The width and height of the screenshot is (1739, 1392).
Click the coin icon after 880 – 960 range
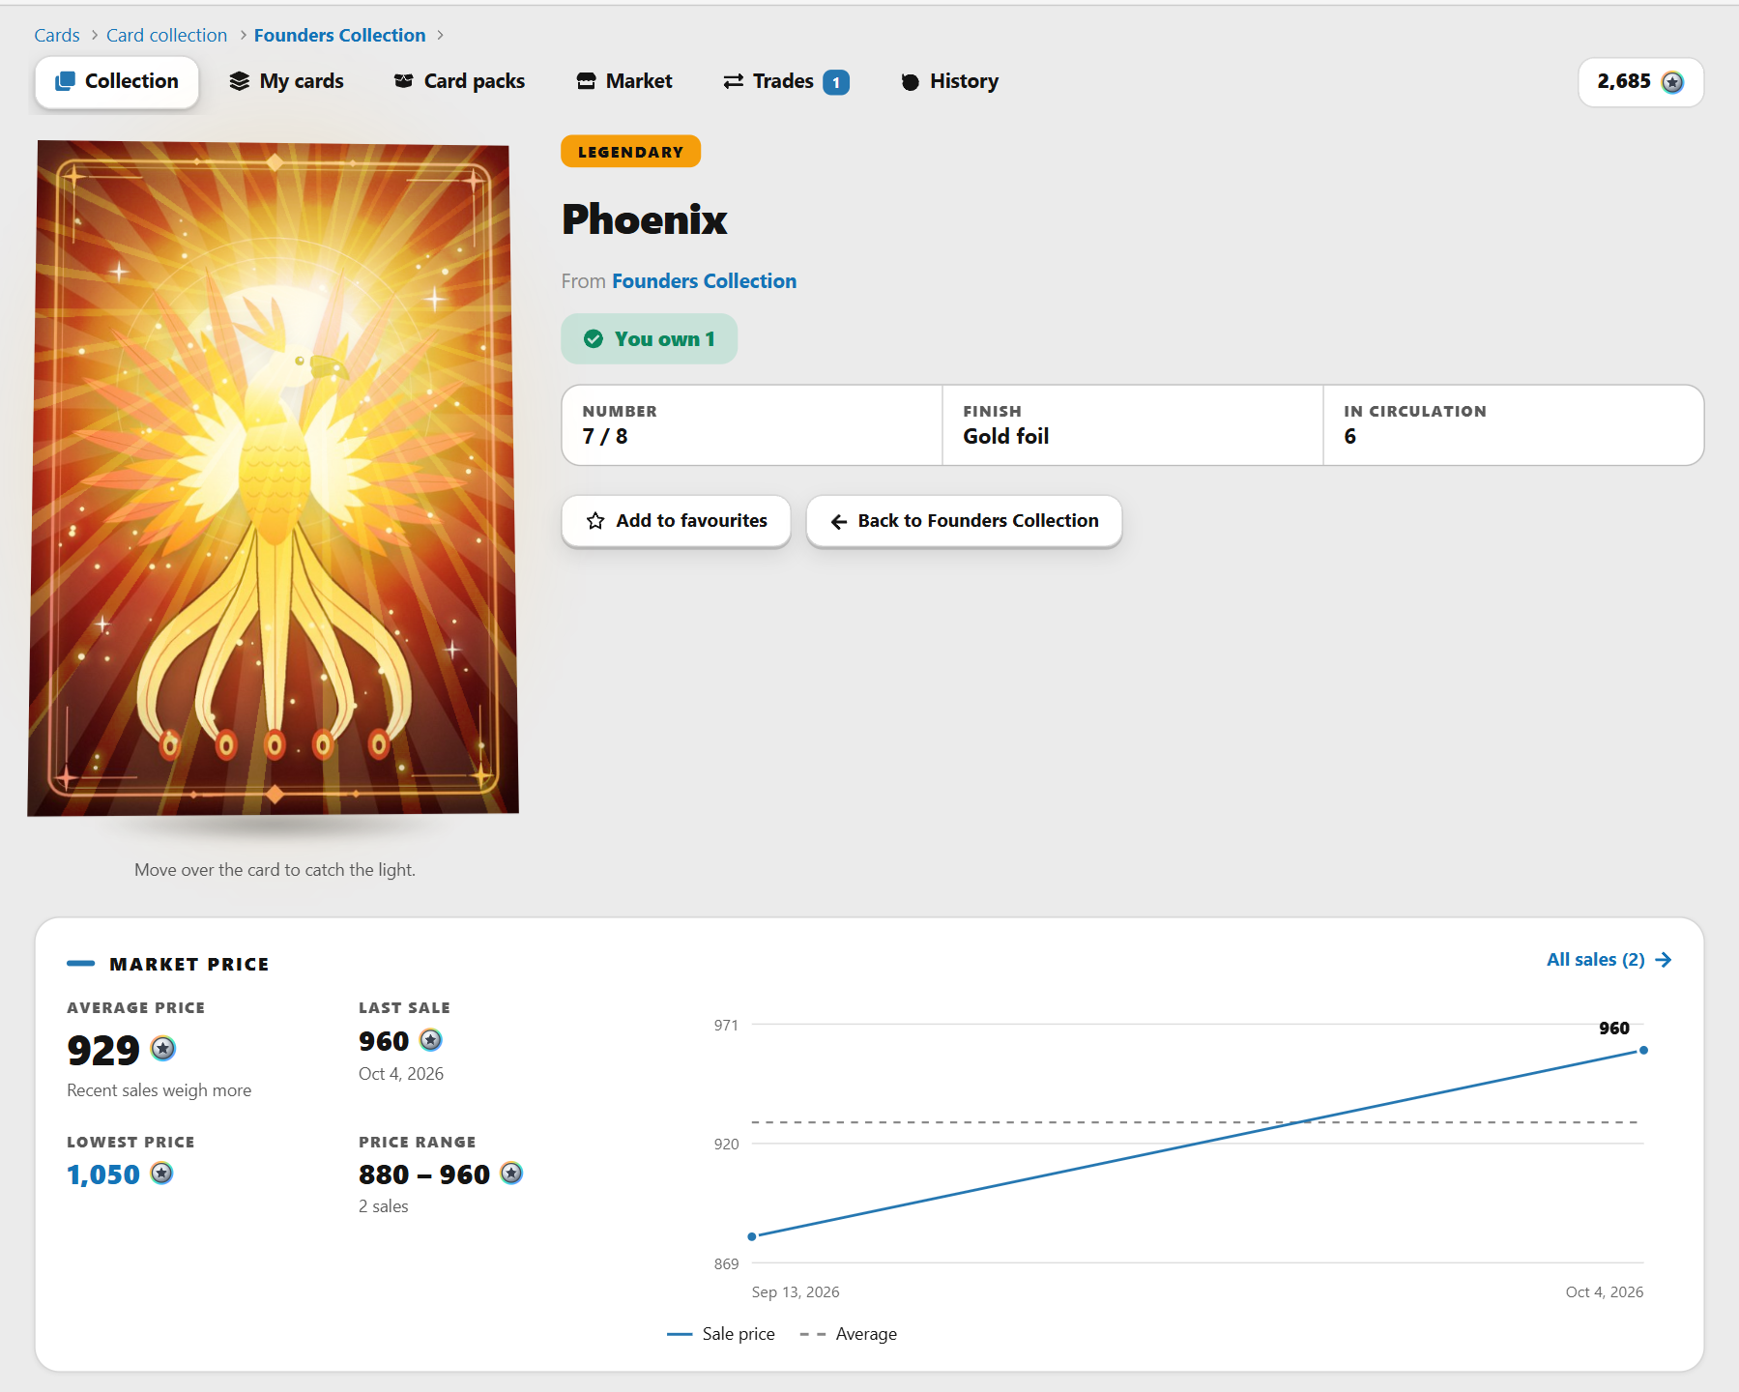511,1174
